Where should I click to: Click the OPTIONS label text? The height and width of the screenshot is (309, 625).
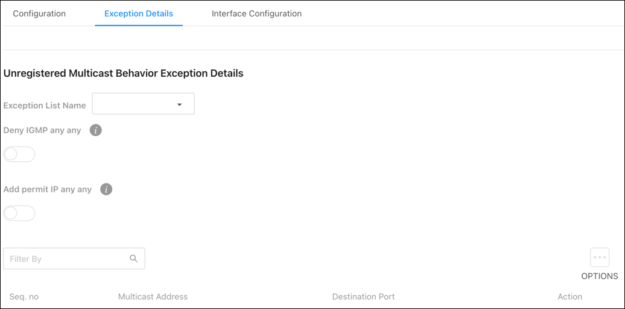(600, 276)
